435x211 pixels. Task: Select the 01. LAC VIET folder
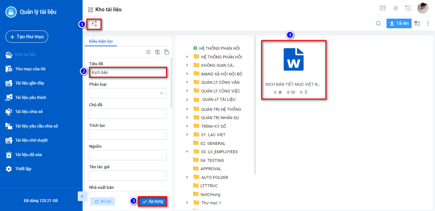coord(209,135)
